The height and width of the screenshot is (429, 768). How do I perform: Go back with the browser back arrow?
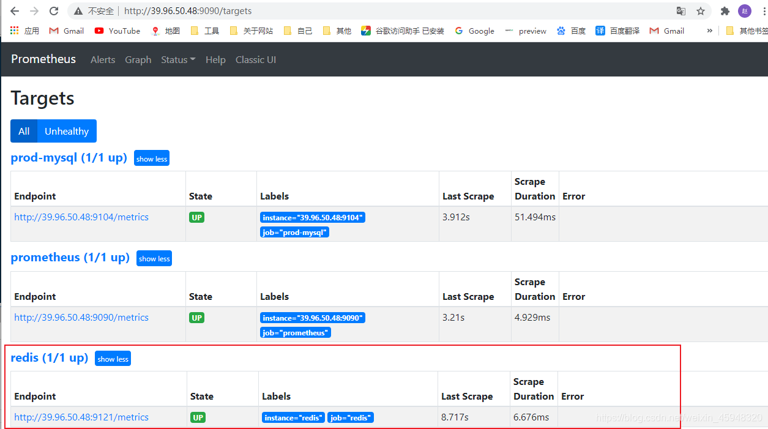pos(15,11)
